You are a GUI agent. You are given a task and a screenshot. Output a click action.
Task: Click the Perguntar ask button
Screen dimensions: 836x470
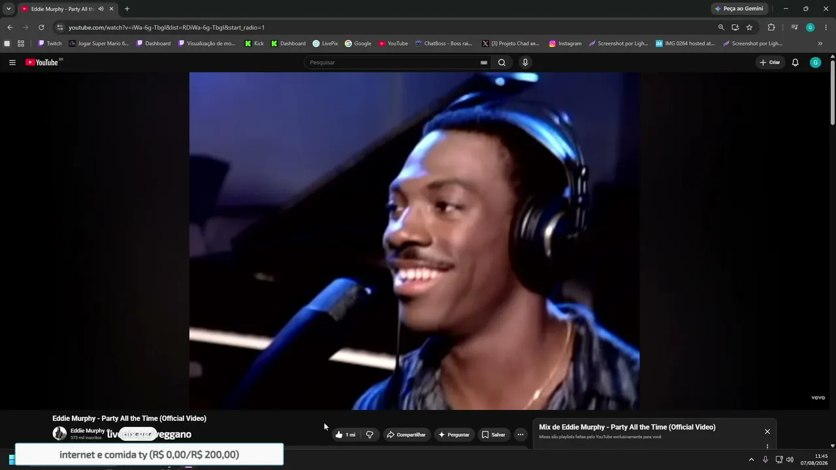(454, 435)
